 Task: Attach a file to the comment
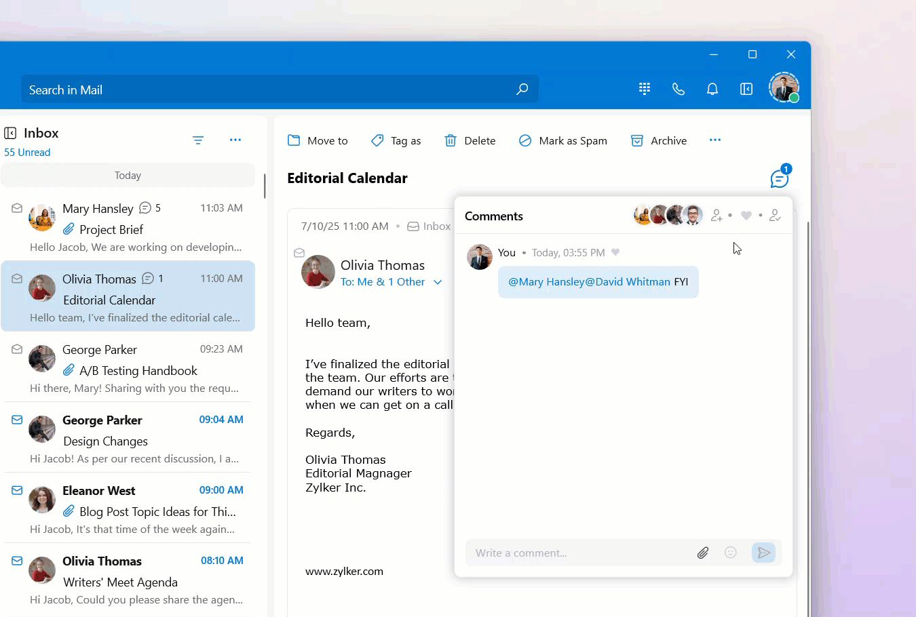(x=703, y=553)
